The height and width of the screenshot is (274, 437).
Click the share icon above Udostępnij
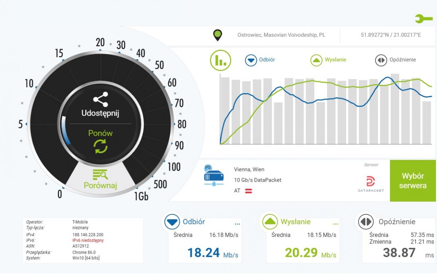coord(101,100)
